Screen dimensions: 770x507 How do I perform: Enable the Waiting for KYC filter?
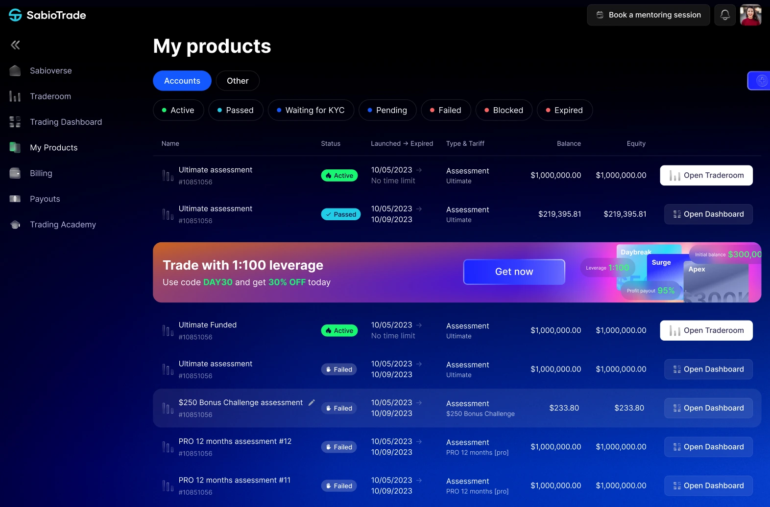[311, 110]
